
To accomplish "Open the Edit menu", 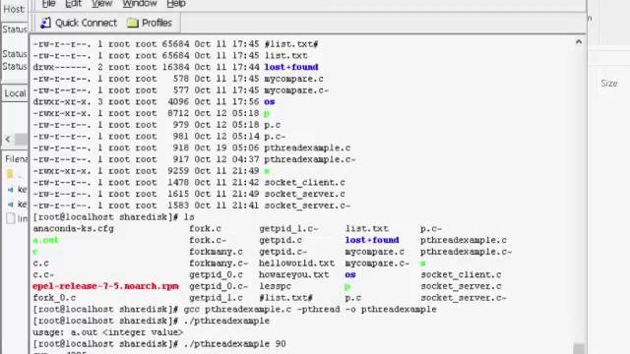I will point(73,4).
